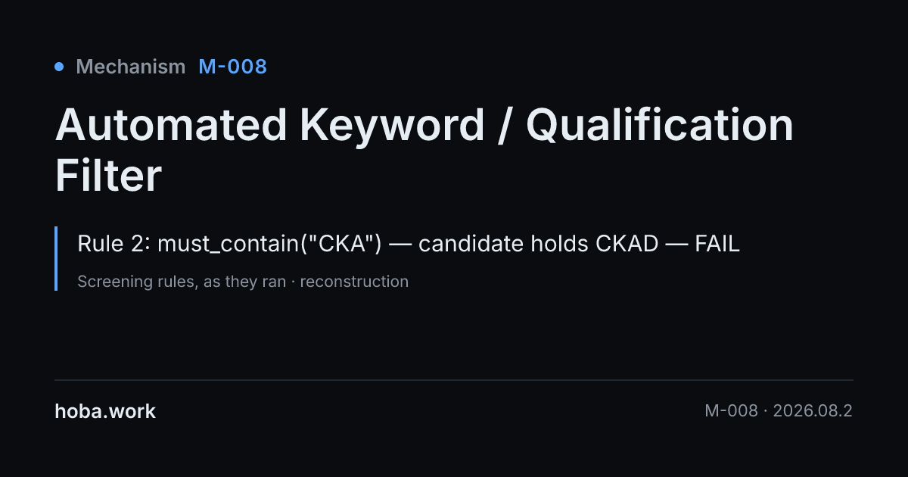Viewport: 908px width, 477px height.
Task: Open the hoba.work site link
Action: [x=105, y=411]
